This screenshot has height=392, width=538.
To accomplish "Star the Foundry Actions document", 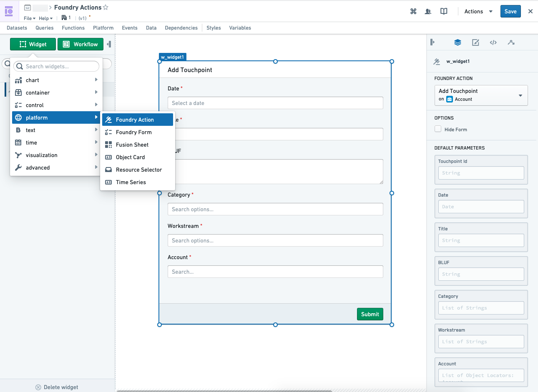I will (106, 7).
